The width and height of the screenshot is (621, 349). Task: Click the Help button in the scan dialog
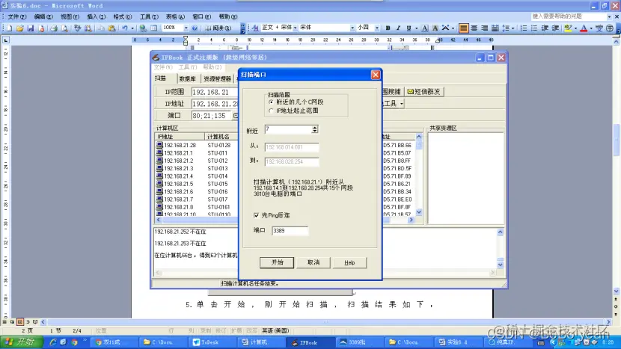pos(349,262)
